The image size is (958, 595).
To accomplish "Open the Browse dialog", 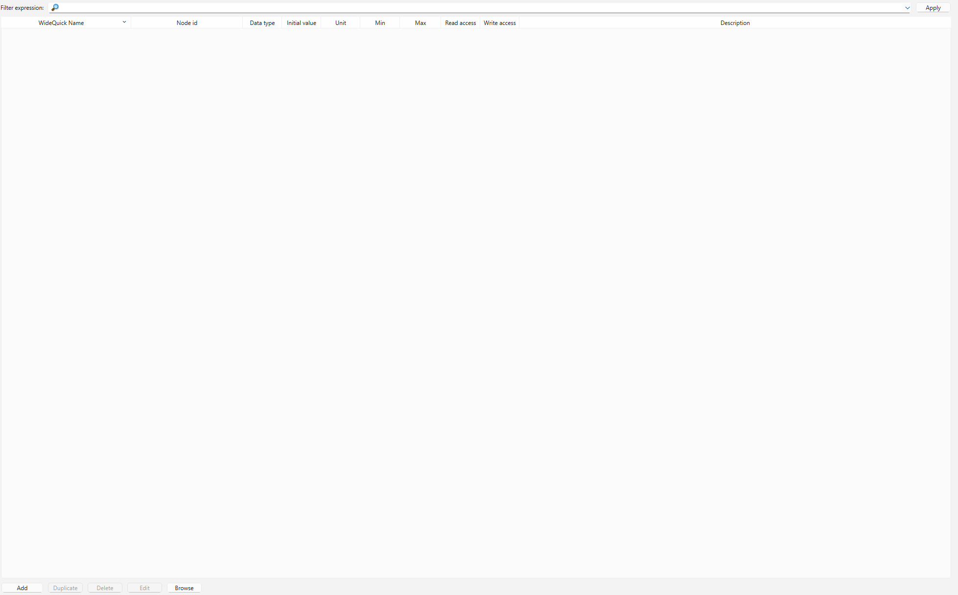I will click(184, 588).
